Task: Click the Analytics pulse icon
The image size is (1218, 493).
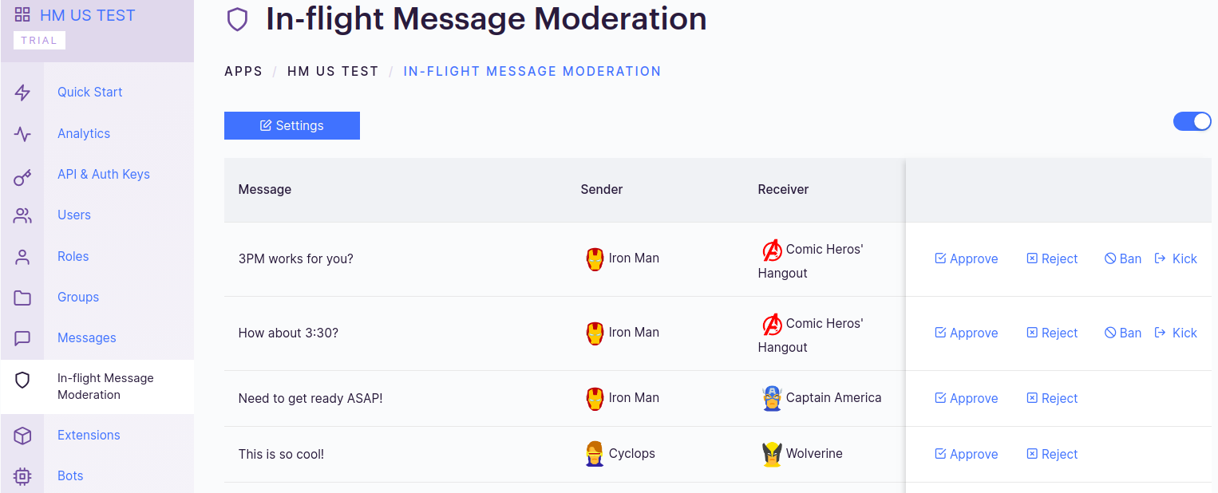Action: (22, 134)
